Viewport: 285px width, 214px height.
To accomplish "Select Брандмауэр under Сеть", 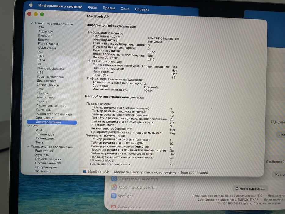I will click(x=45, y=134).
